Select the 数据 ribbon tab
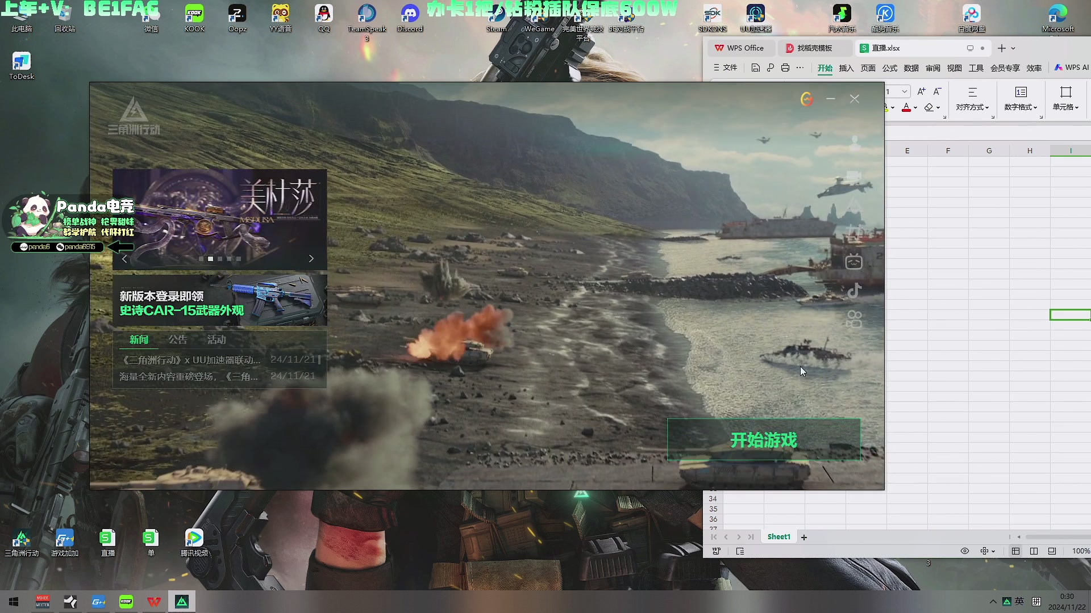The height and width of the screenshot is (613, 1091). click(x=911, y=68)
